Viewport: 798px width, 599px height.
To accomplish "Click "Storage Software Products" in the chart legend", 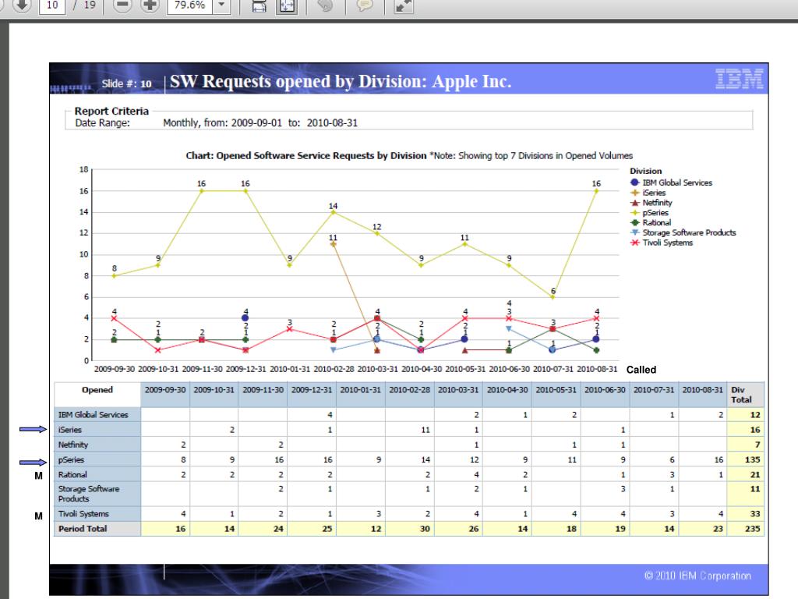I will click(x=689, y=232).
